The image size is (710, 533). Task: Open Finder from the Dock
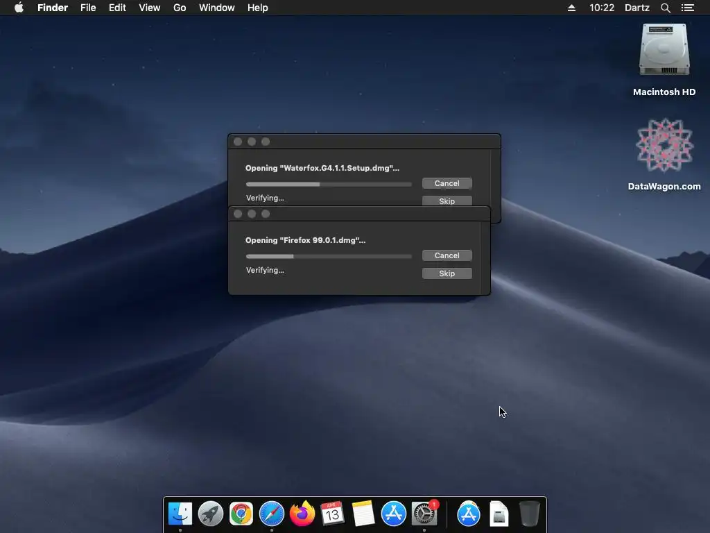180,514
